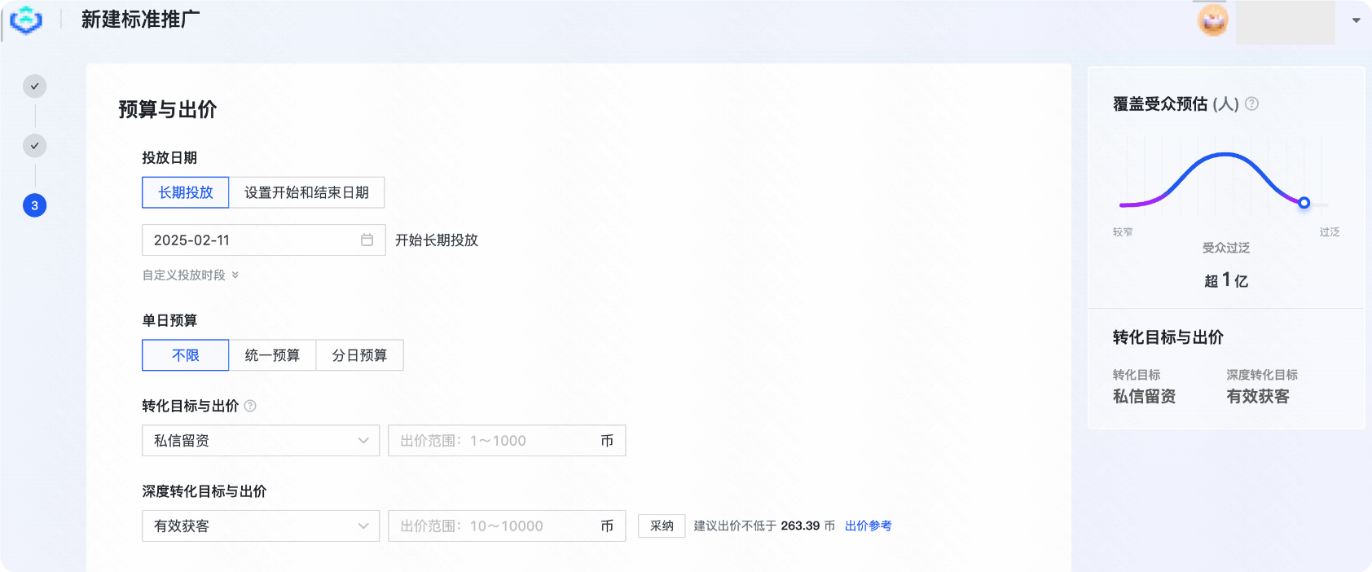Open the 出价参考 link
1372x572 pixels.
pyautogui.click(x=868, y=526)
